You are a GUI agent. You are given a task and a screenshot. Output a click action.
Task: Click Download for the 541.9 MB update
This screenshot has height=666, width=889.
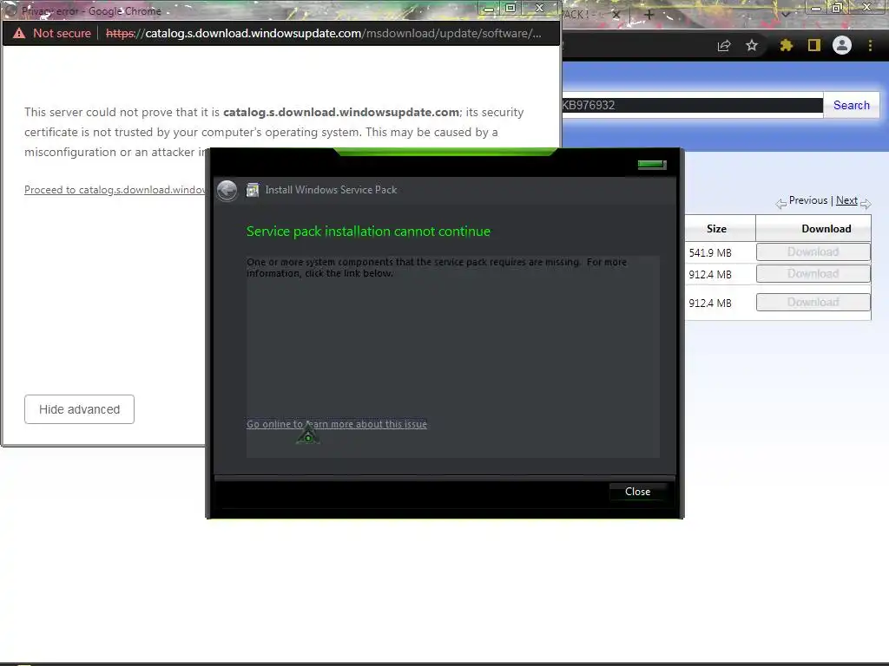(813, 252)
